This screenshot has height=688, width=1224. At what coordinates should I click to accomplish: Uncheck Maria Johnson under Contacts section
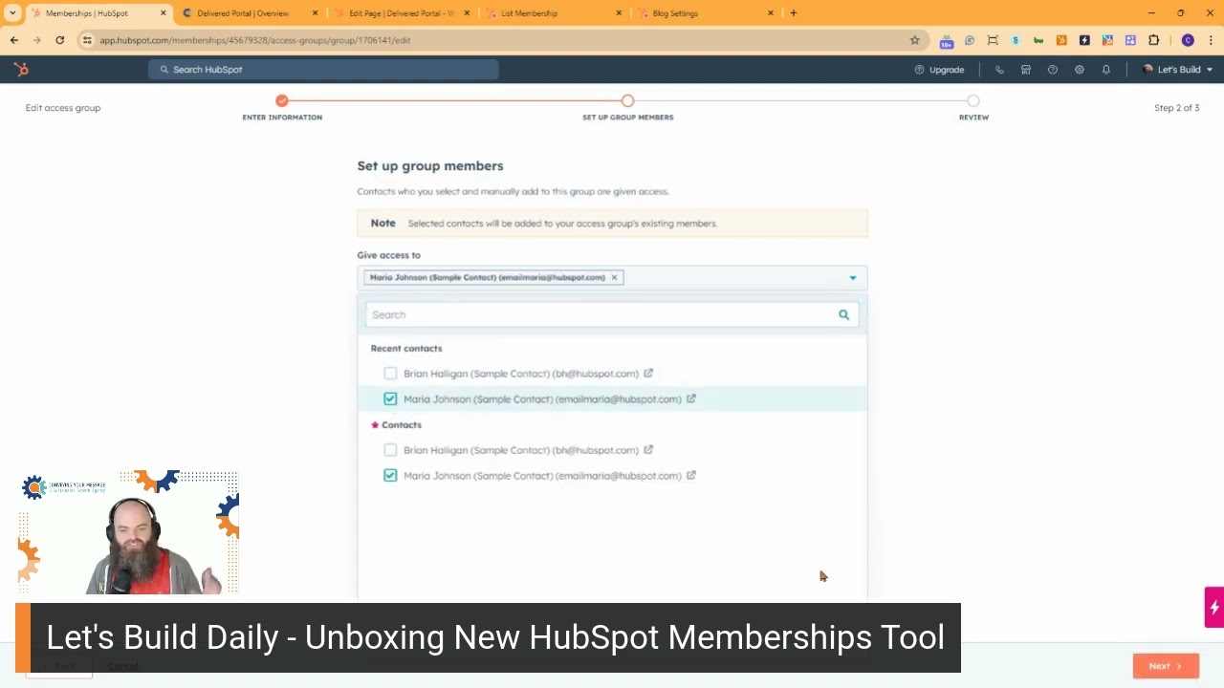[390, 476]
